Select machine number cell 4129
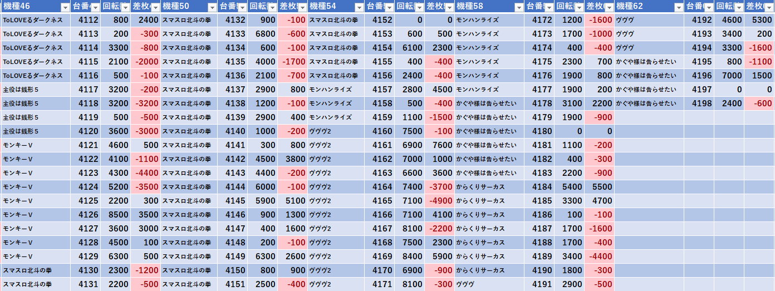Screen dimensions: 775x291 tap(86, 257)
